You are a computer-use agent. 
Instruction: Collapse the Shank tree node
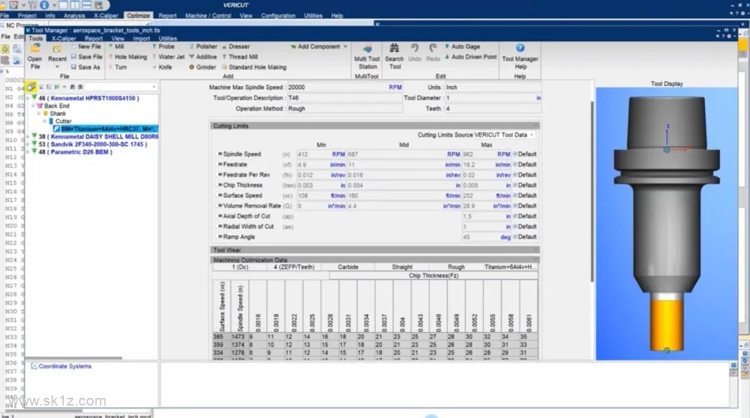click(x=39, y=113)
